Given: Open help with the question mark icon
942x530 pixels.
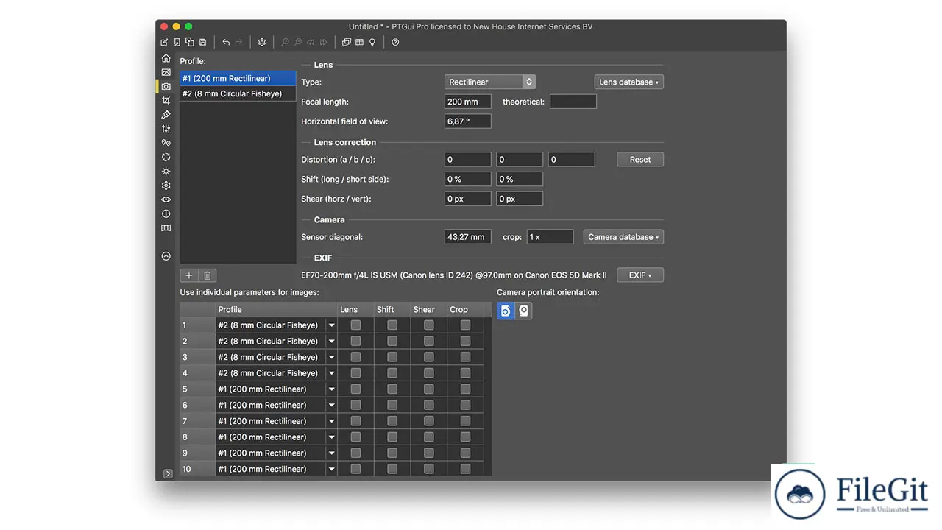Looking at the screenshot, I should [395, 43].
